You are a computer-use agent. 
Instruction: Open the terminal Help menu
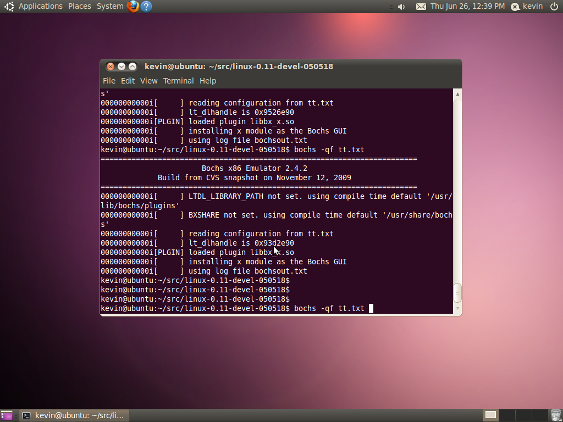pos(208,81)
